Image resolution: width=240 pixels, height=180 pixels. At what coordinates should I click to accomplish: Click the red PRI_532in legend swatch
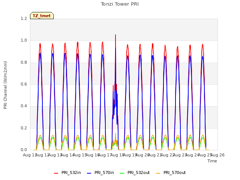[56, 173]
